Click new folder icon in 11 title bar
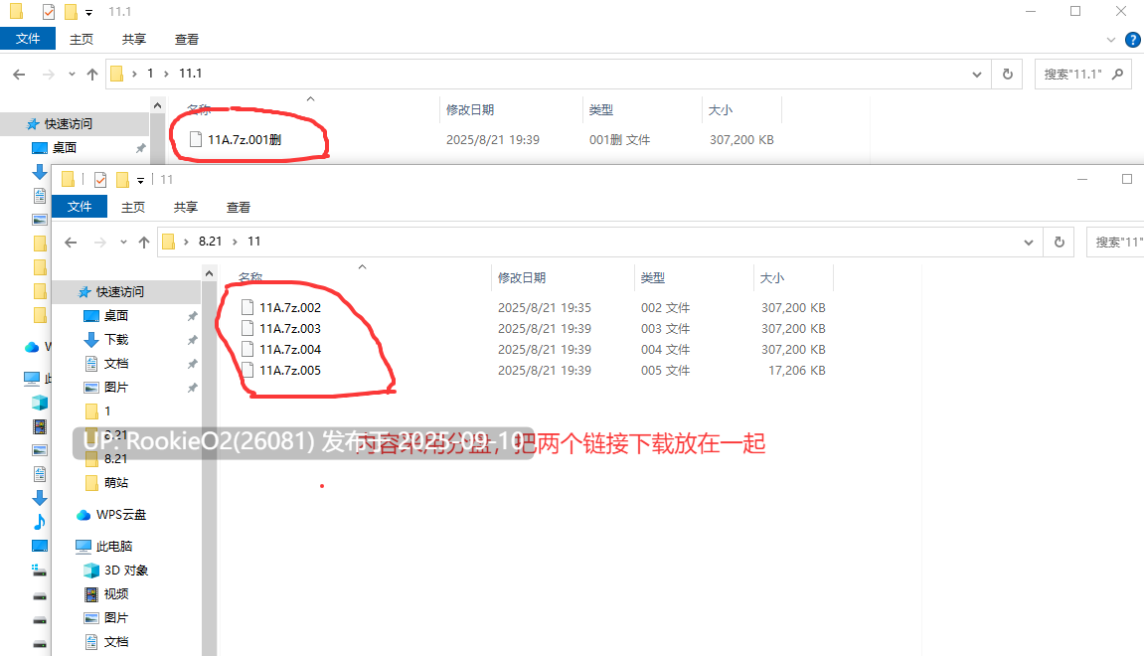 click(122, 180)
